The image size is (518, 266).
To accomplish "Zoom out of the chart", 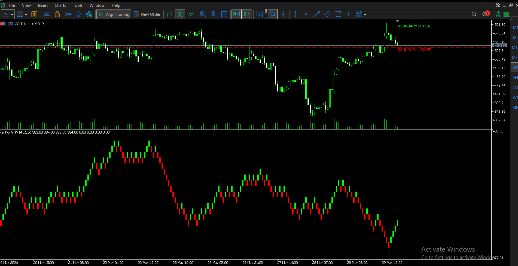I will (214, 14).
